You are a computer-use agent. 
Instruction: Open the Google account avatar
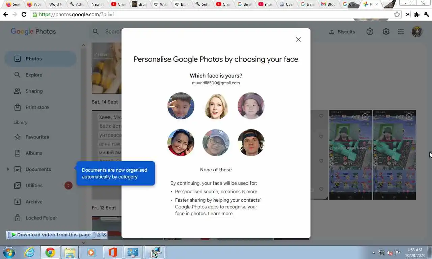pyautogui.click(x=417, y=32)
